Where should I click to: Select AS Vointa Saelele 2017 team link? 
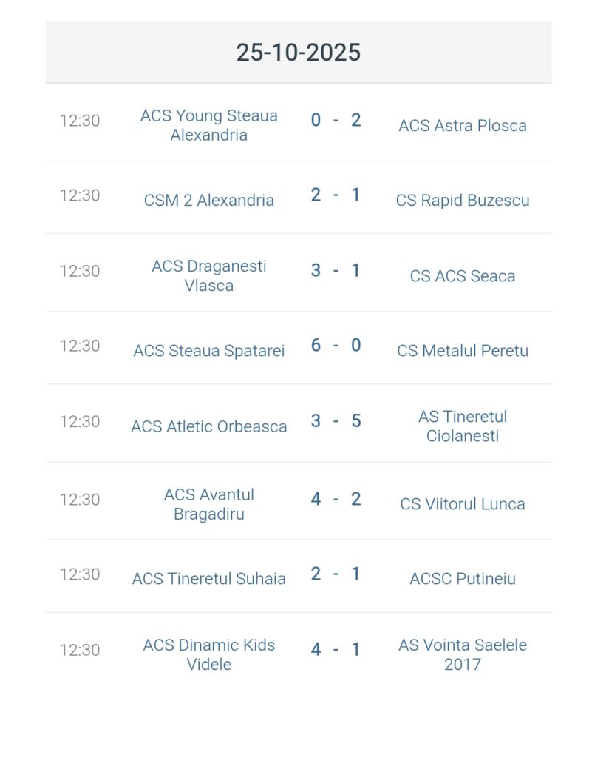[463, 654]
